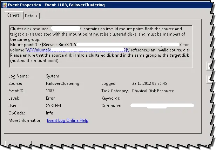Follow the \\?\Volume path link

point(77,50)
